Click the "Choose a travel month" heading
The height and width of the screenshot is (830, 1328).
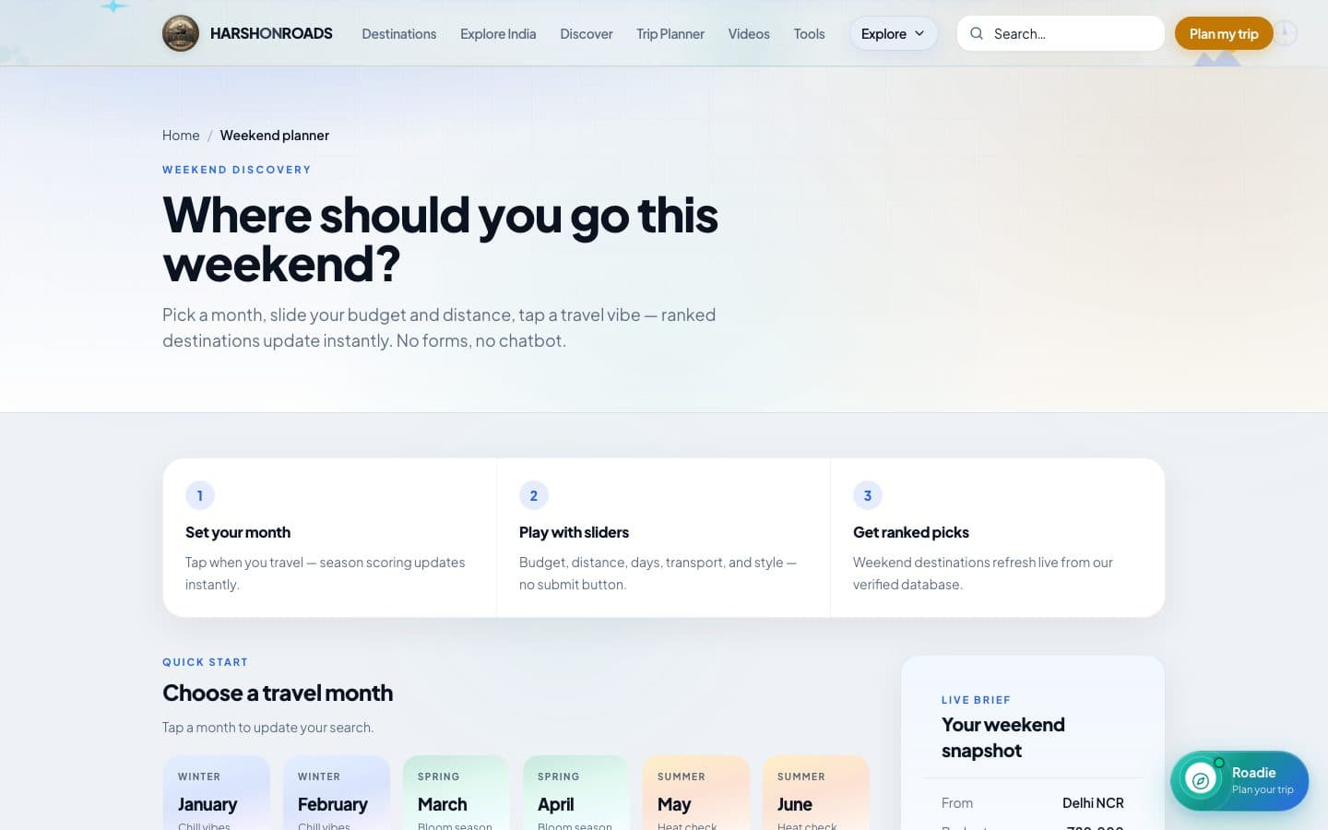click(x=278, y=693)
